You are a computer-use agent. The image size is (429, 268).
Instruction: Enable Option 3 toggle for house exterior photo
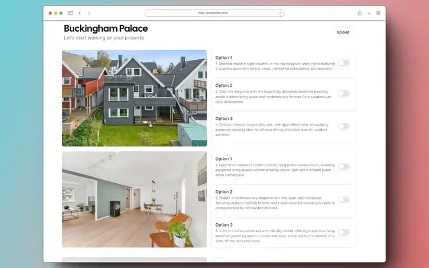click(344, 126)
